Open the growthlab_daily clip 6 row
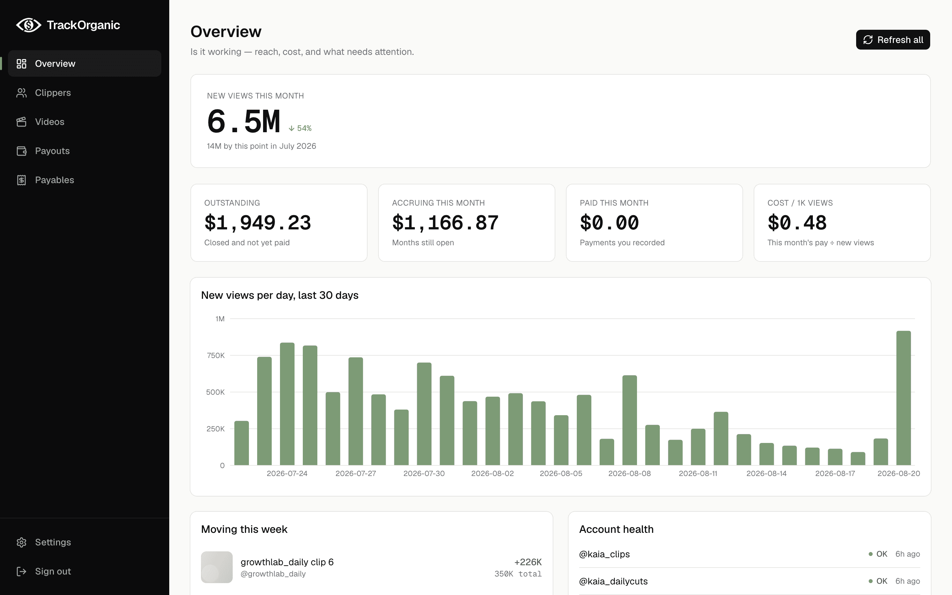Image resolution: width=952 pixels, height=595 pixels. click(371, 567)
